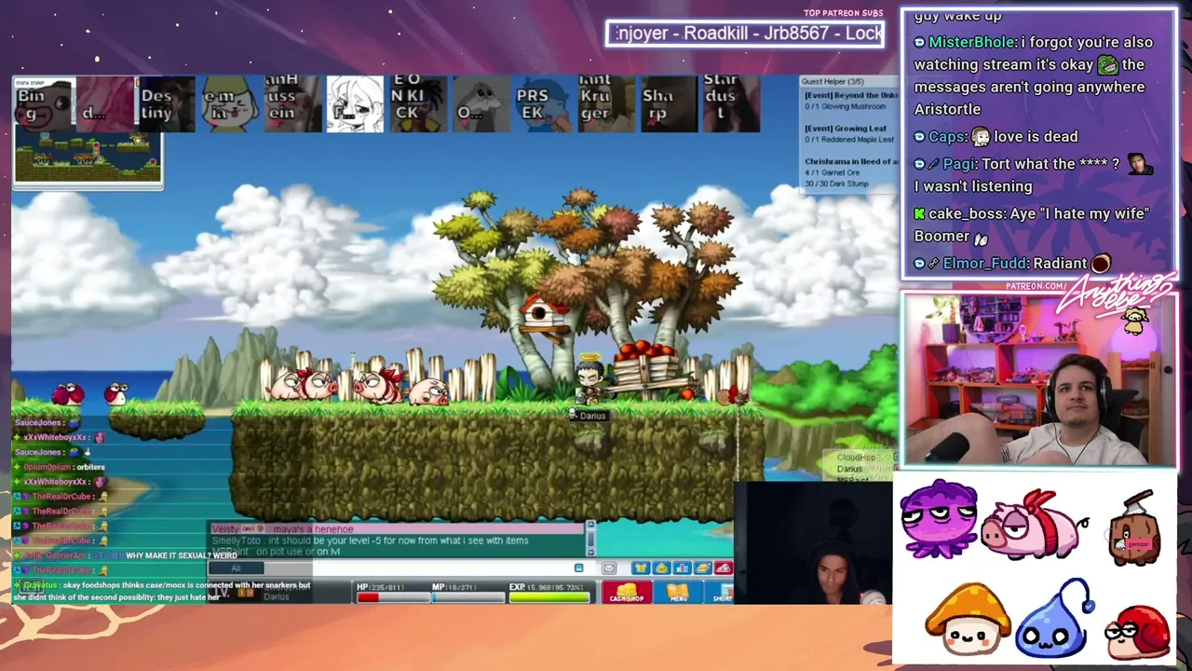The height and width of the screenshot is (671, 1192).
Task: Click Veisty's pink in-game chat line
Action: click(398, 529)
